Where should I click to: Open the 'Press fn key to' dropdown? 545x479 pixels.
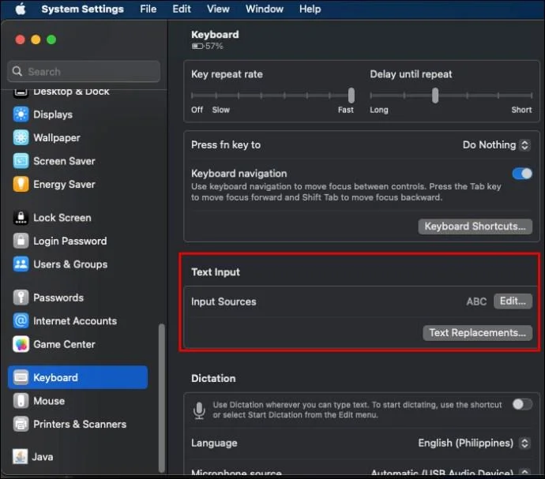coord(496,145)
